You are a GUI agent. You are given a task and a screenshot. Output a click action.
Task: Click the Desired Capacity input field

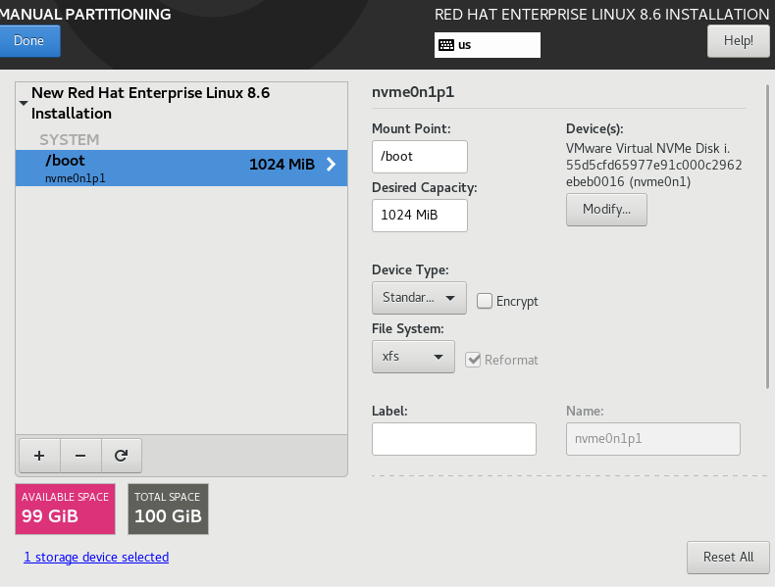tap(420, 216)
